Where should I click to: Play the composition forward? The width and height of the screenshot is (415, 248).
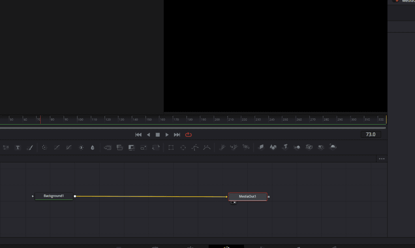click(167, 135)
